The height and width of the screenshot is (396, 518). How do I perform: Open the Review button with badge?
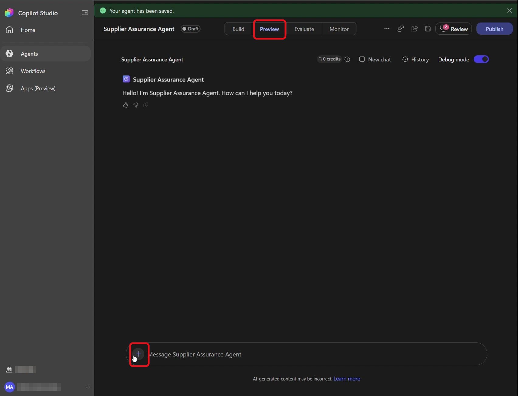coord(454,29)
